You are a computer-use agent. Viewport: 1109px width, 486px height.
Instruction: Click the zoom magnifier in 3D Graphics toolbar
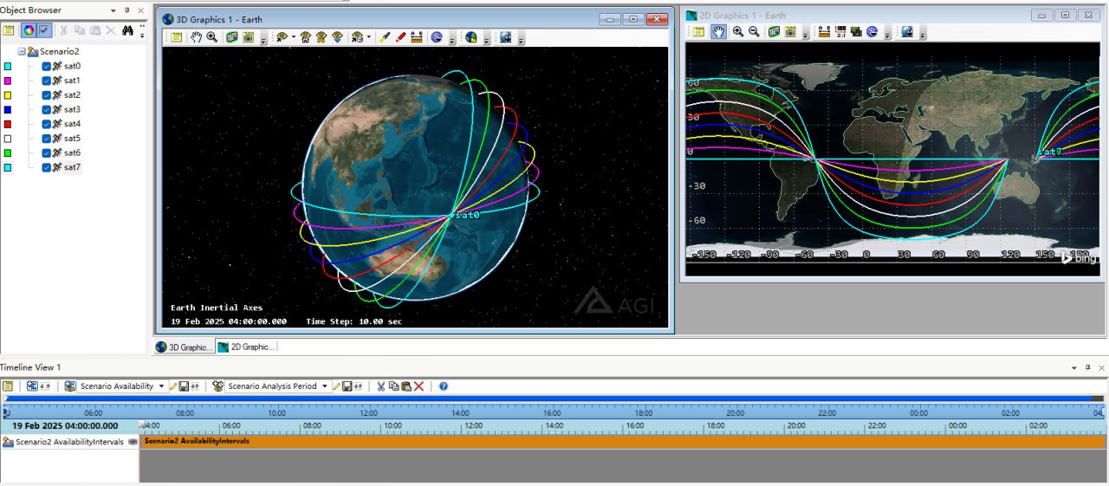211,37
